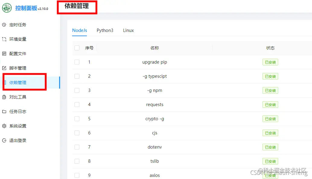Check the box for tslib row

click(x=77, y=161)
